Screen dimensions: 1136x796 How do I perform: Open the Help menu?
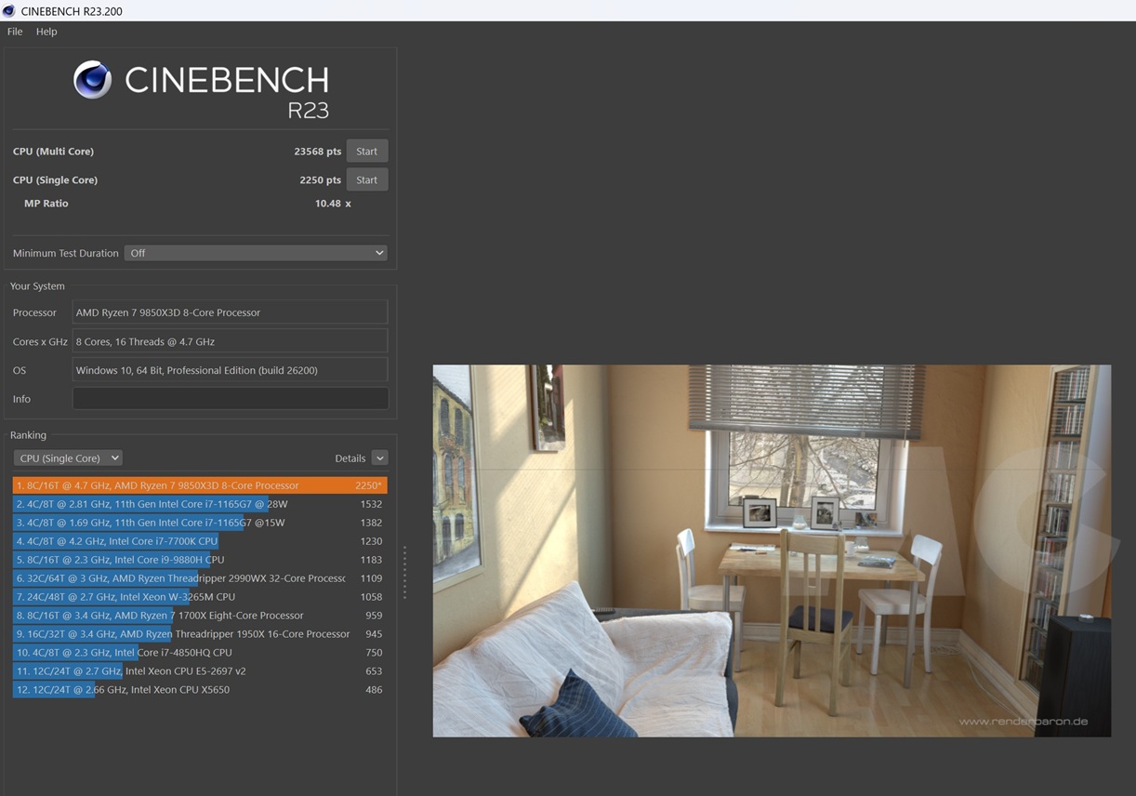[x=46, y=31]
